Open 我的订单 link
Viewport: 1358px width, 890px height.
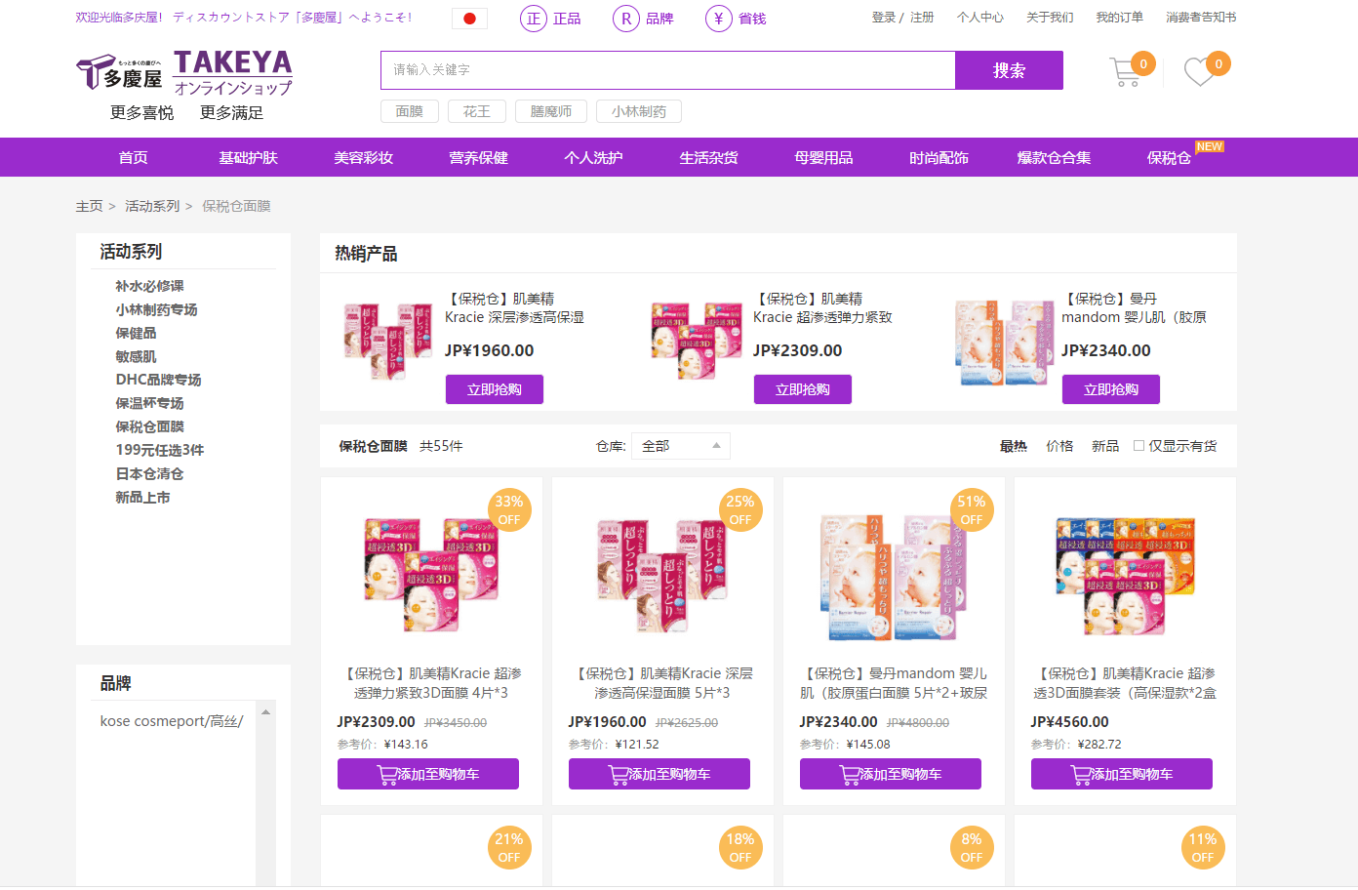pos(1119,18)
